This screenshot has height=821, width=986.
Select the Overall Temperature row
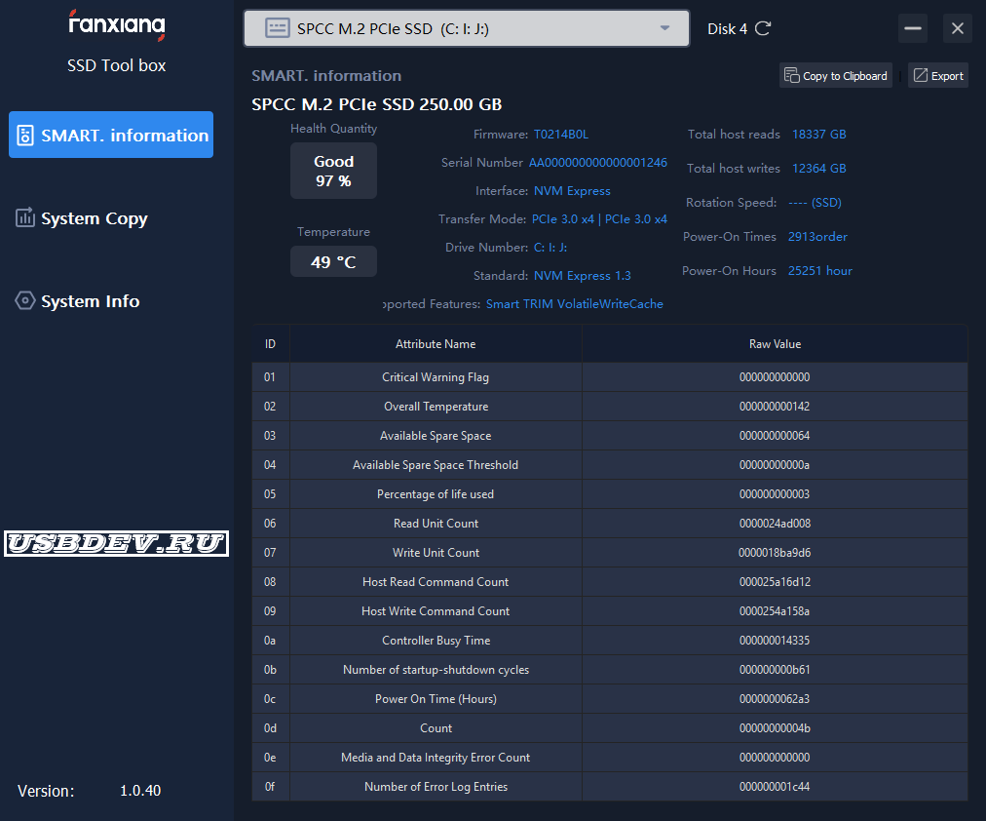(x=609, y=407)
